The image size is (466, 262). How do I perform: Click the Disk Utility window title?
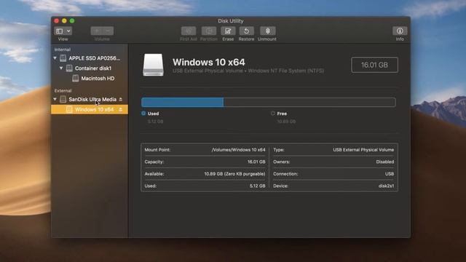[231, 21]
